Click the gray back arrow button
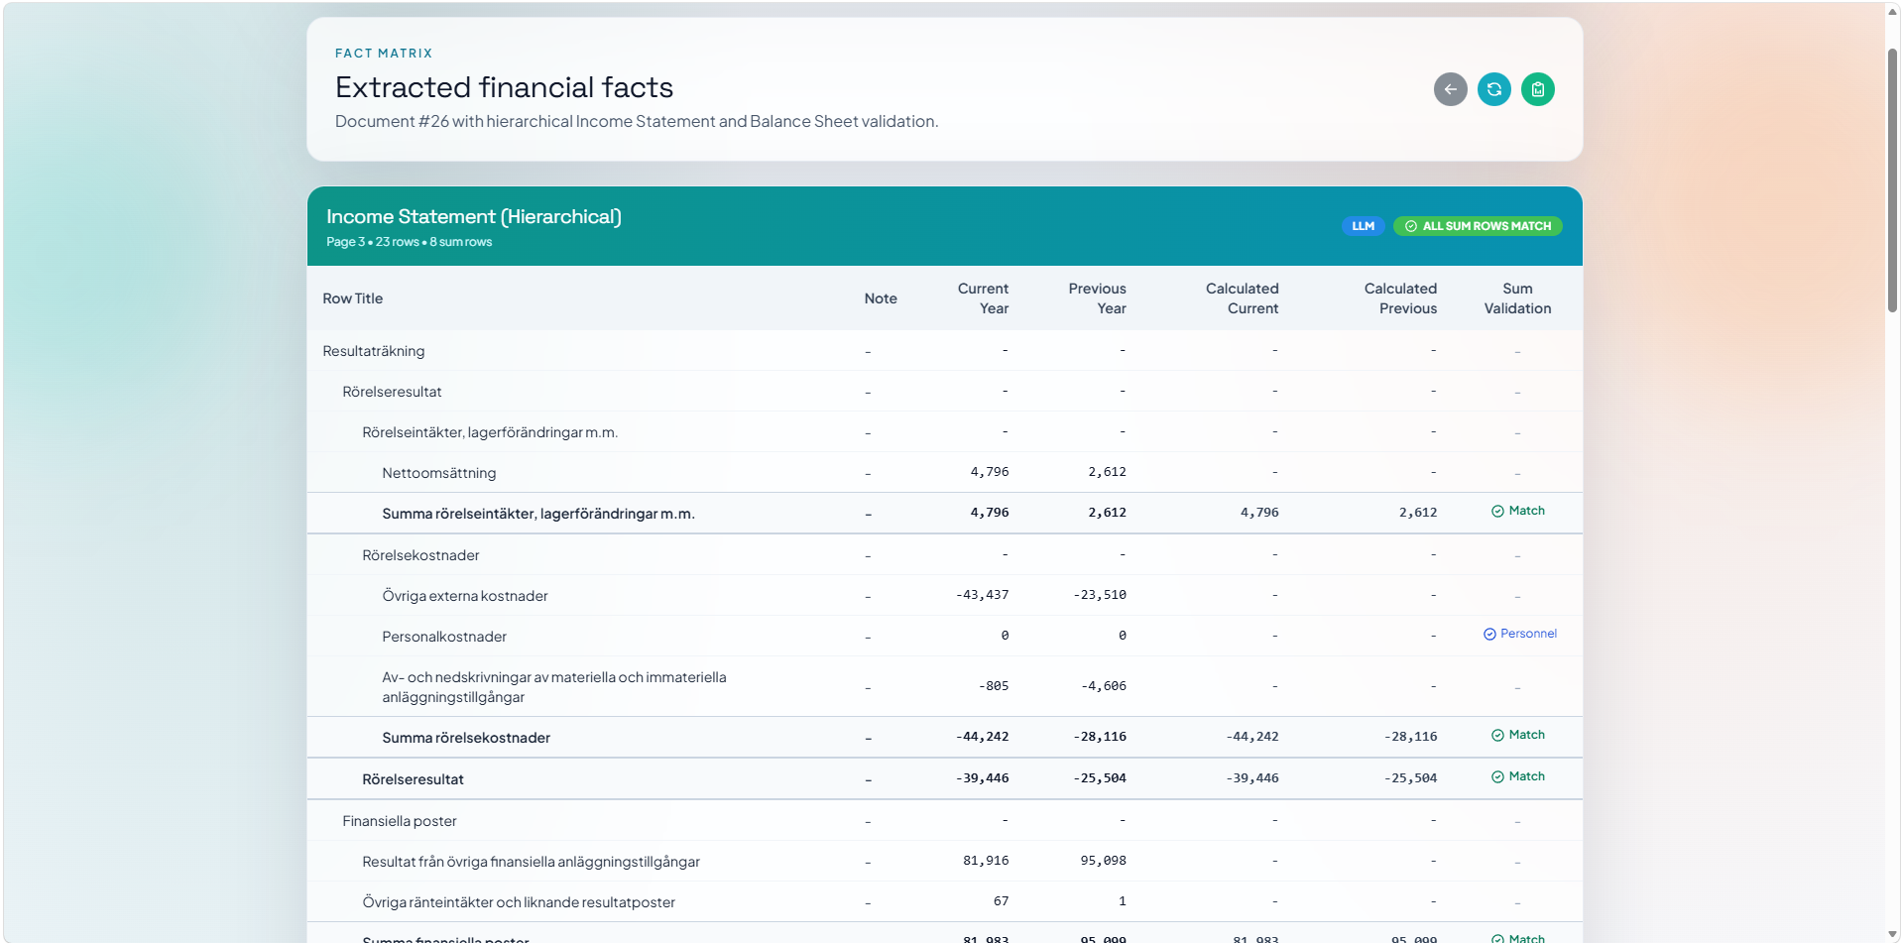This screenshot has height=943, width=1902. pyautogui.click(x=1450, y=89)
